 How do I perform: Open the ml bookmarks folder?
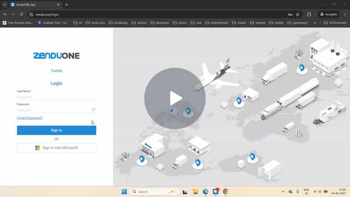tap(78, 23)
